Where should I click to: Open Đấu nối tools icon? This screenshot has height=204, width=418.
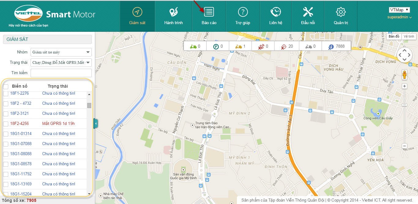[x=308, y=12]
